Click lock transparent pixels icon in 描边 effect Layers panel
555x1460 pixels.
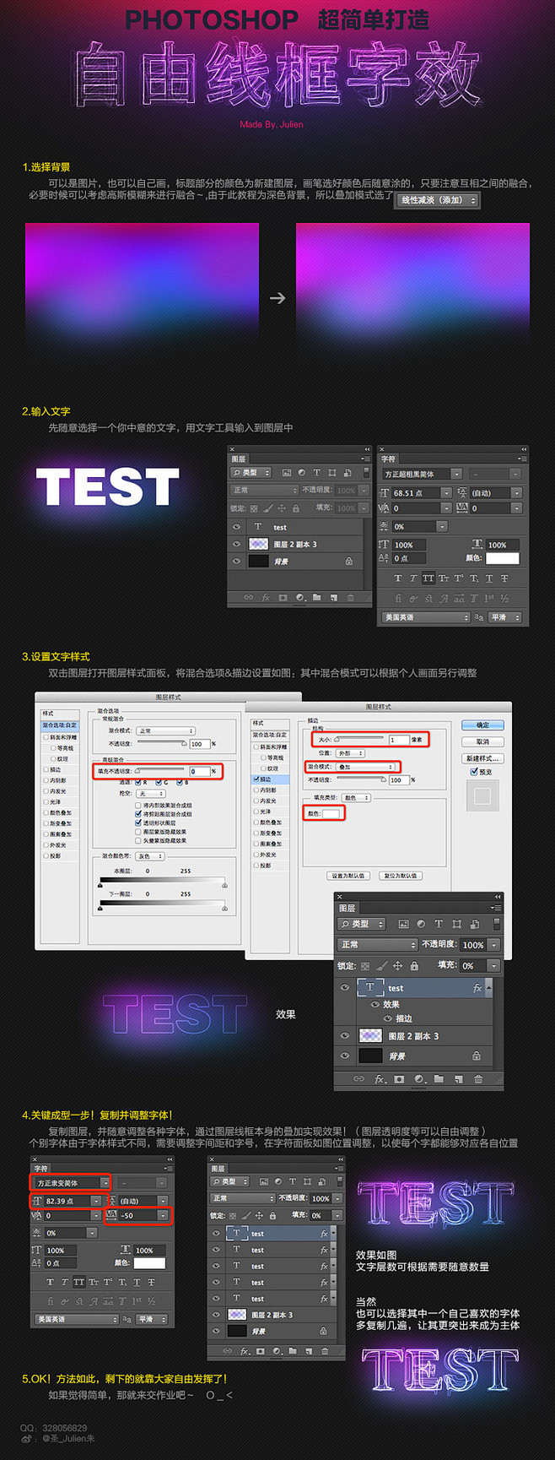365,966
